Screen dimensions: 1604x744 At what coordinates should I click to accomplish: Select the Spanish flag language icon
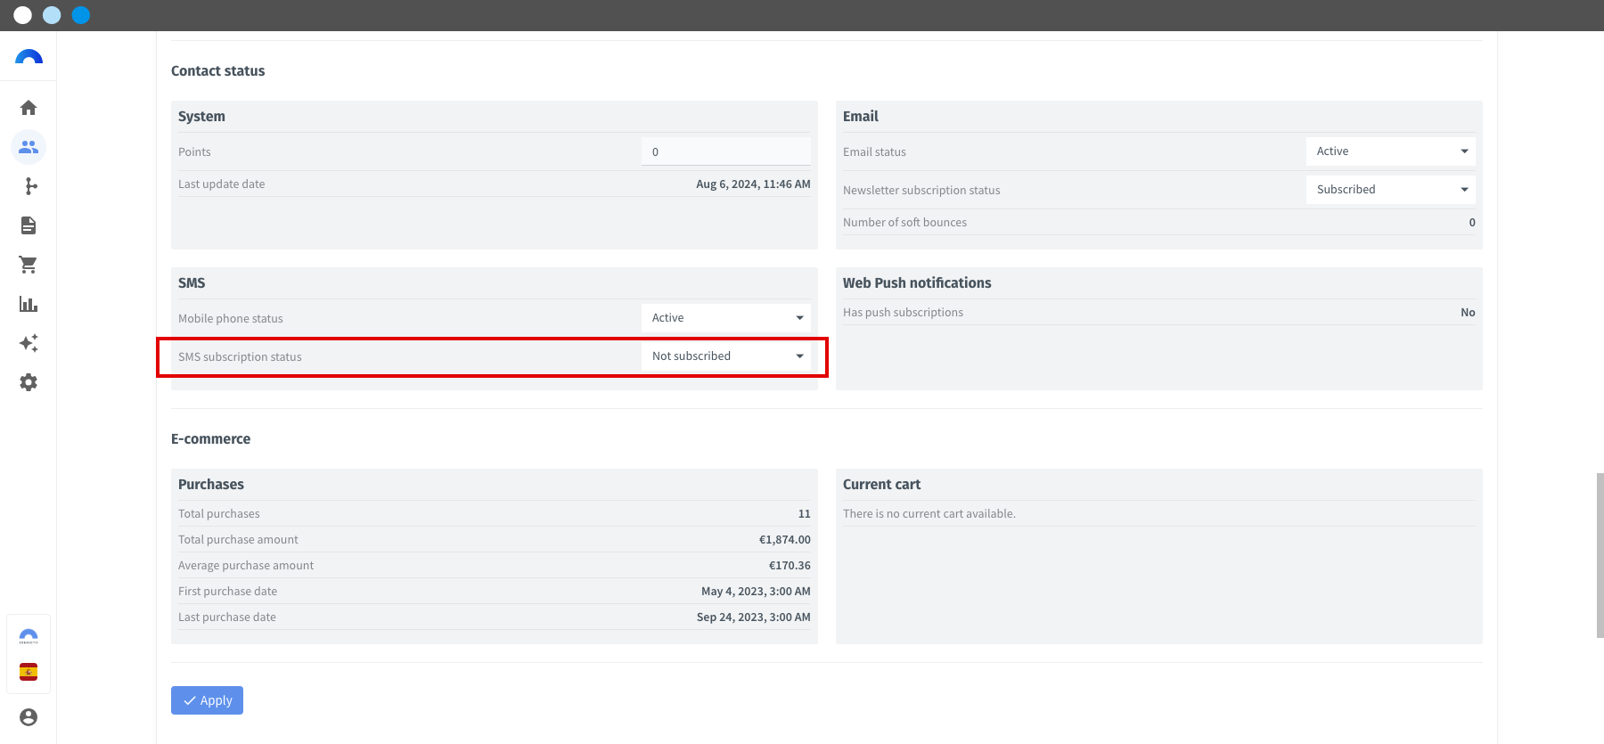coord(29,672)
